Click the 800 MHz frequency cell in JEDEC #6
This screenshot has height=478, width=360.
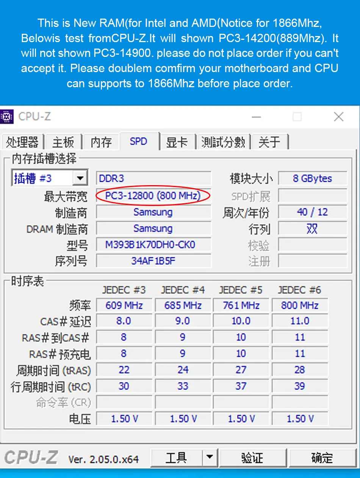coord(300,305)
